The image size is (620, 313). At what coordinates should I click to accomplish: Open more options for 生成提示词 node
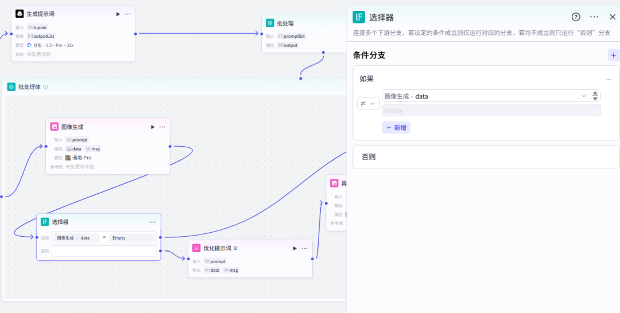coord(127,14)
